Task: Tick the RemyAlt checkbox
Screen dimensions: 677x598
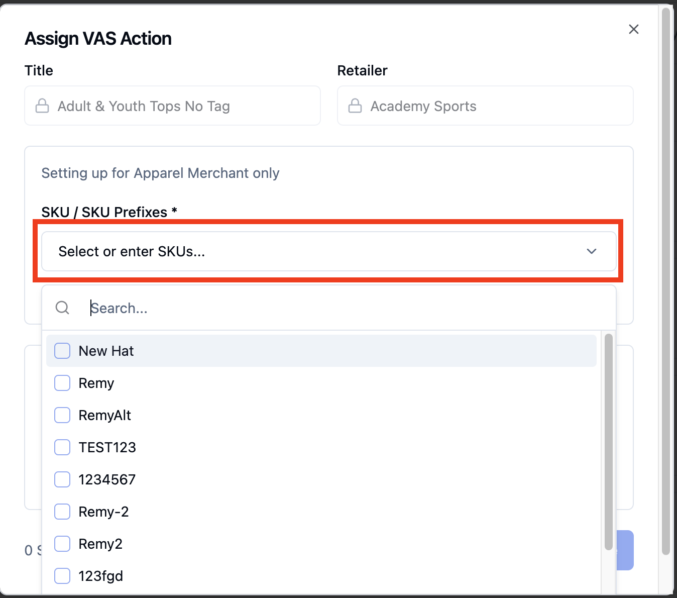Action: [x=62, y=415]
